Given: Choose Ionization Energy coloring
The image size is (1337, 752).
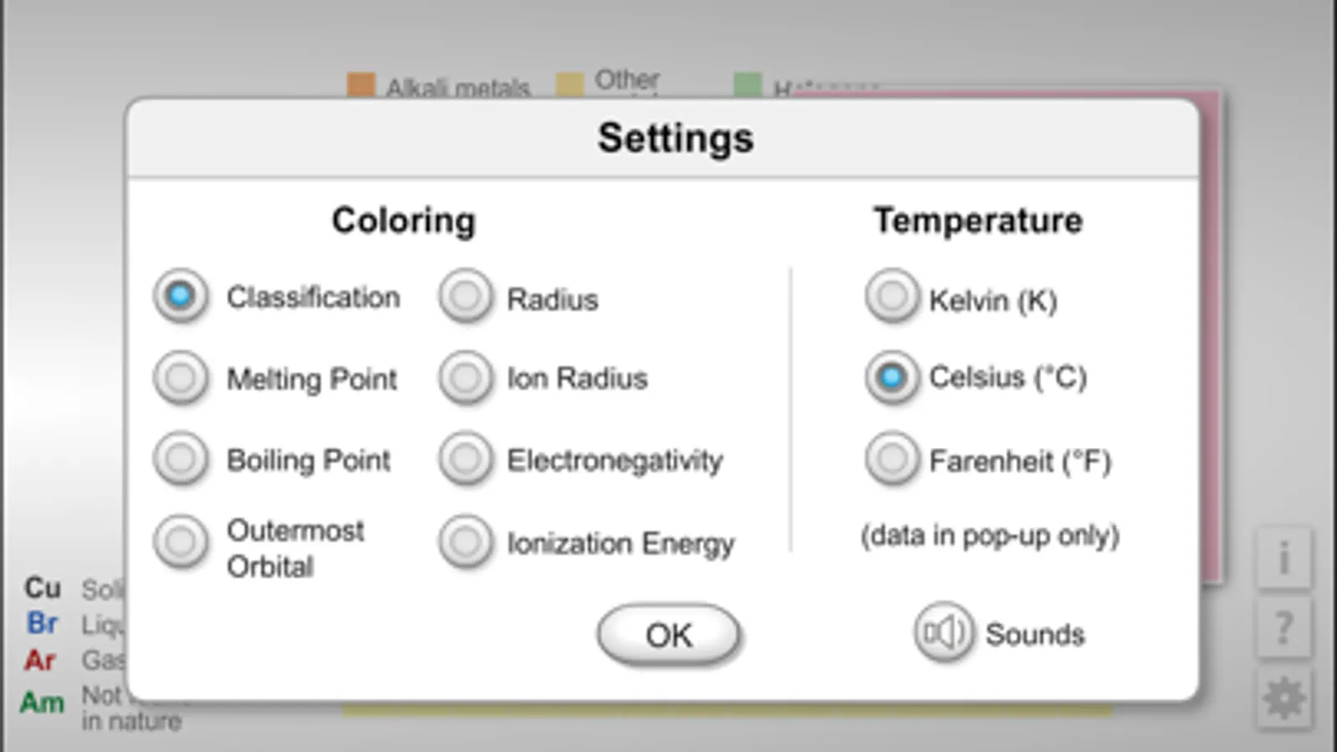Looking at the screenshot, I should point(465,541).
